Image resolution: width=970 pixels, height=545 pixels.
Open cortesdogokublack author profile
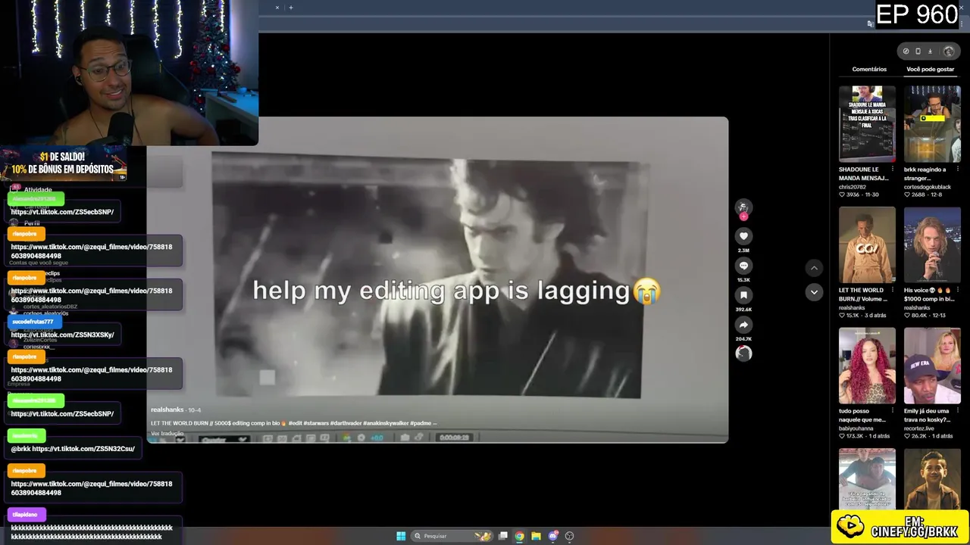927,186
